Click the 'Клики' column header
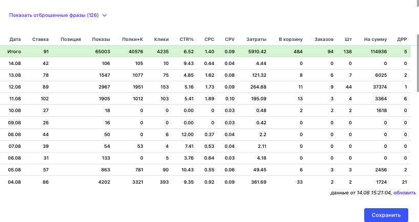This screenshot has height=222, width=419. coord(161,39)
